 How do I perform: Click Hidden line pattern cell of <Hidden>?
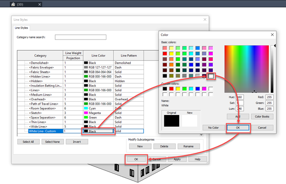pyautogui.click(x=129, y=81)
